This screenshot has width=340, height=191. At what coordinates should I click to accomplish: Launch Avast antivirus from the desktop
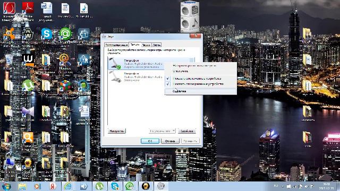9,34
